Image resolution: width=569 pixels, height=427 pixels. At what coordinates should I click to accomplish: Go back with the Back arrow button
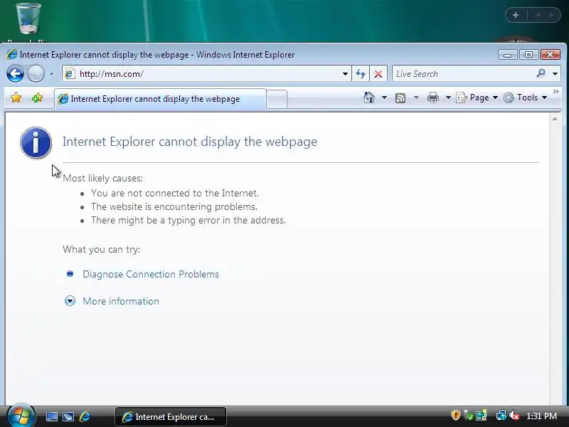15,74
